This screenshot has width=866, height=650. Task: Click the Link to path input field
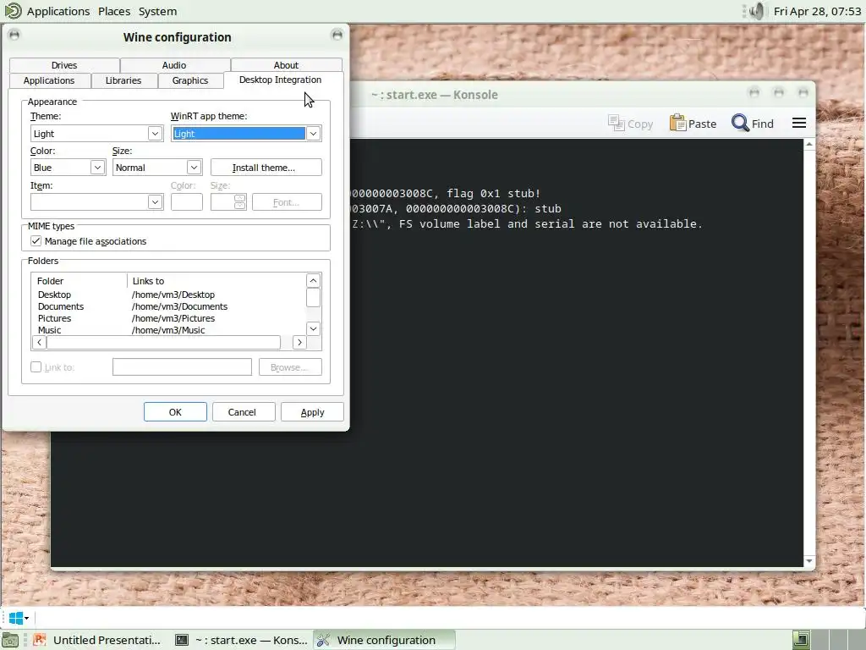[182, 367]
